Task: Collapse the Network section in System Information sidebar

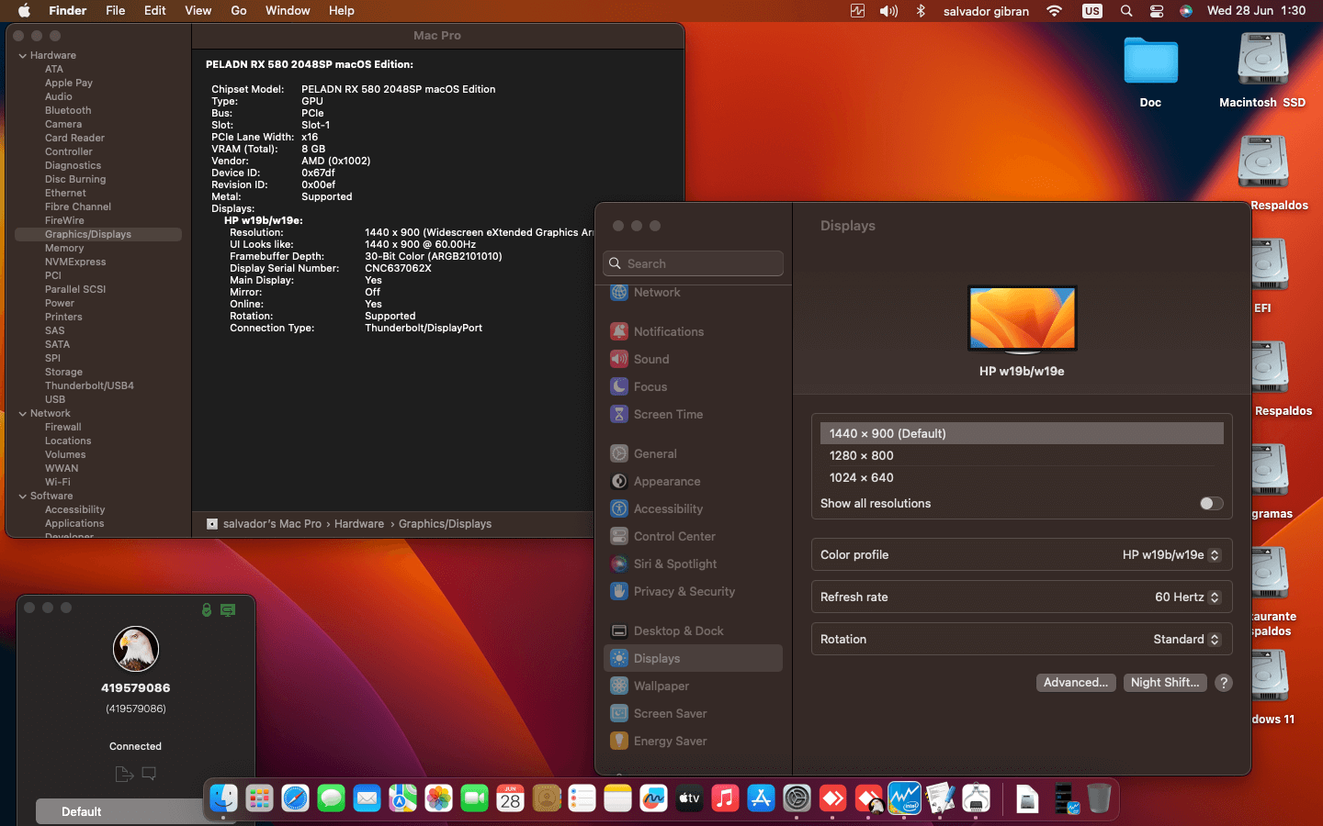Action: (x=23, y=414)
